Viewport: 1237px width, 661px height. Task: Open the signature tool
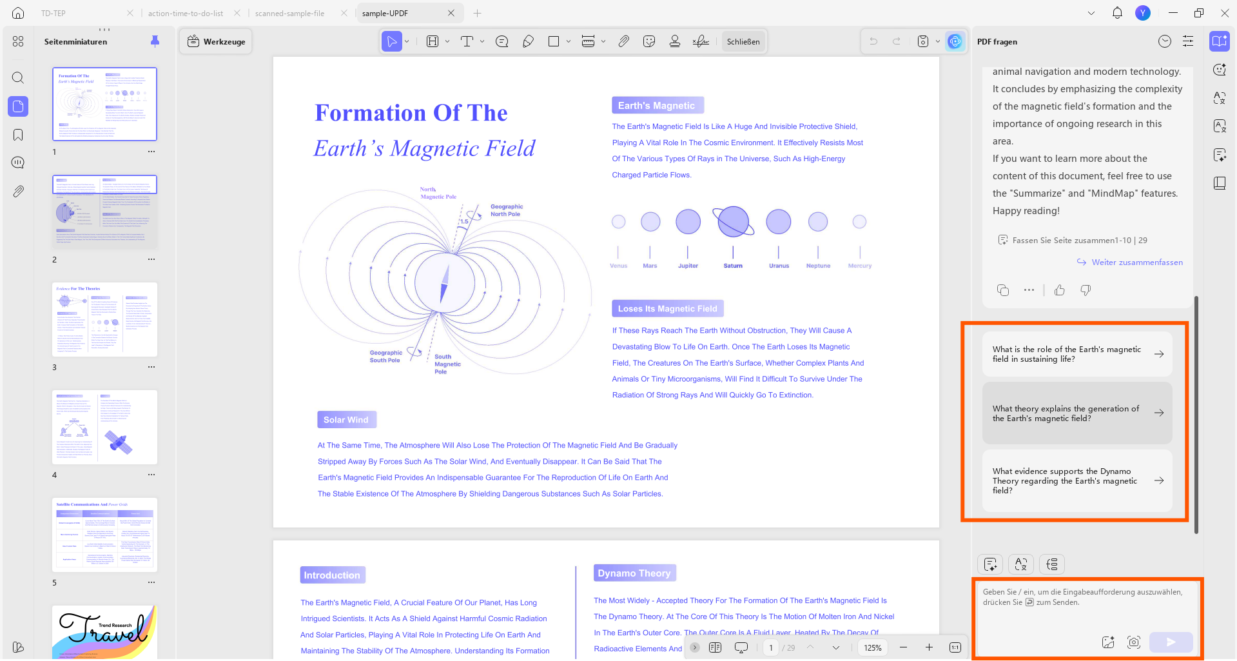point(701,41)
